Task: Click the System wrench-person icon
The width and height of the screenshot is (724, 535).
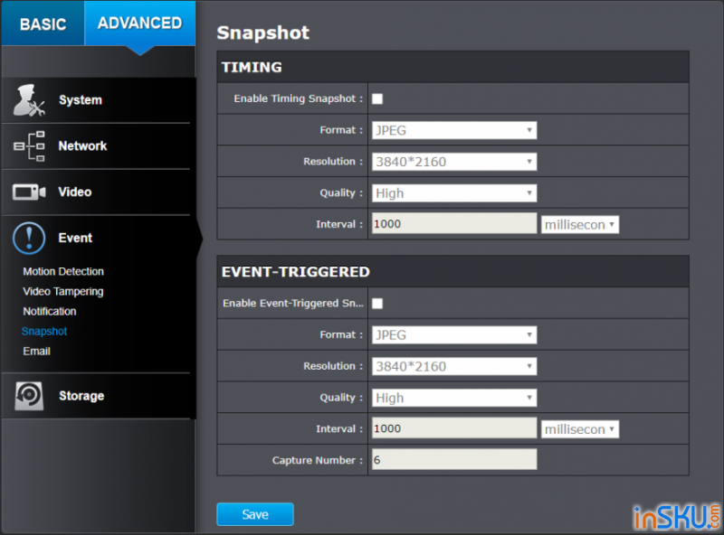Action: (29, 100)
